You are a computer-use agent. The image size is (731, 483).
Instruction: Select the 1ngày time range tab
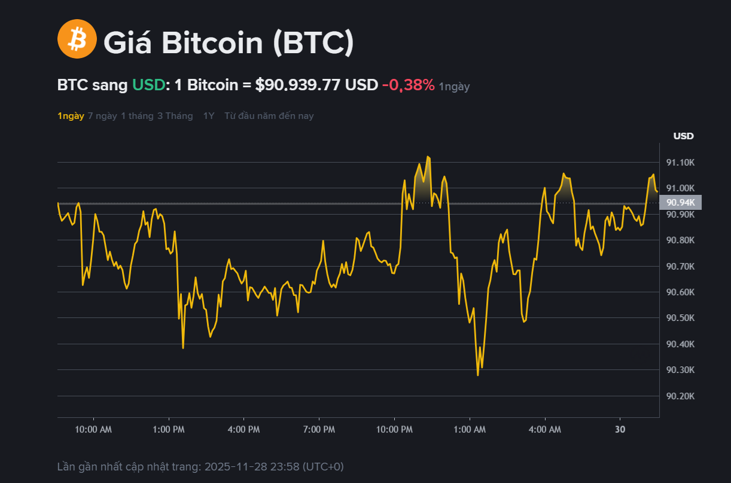coord(71,116)
